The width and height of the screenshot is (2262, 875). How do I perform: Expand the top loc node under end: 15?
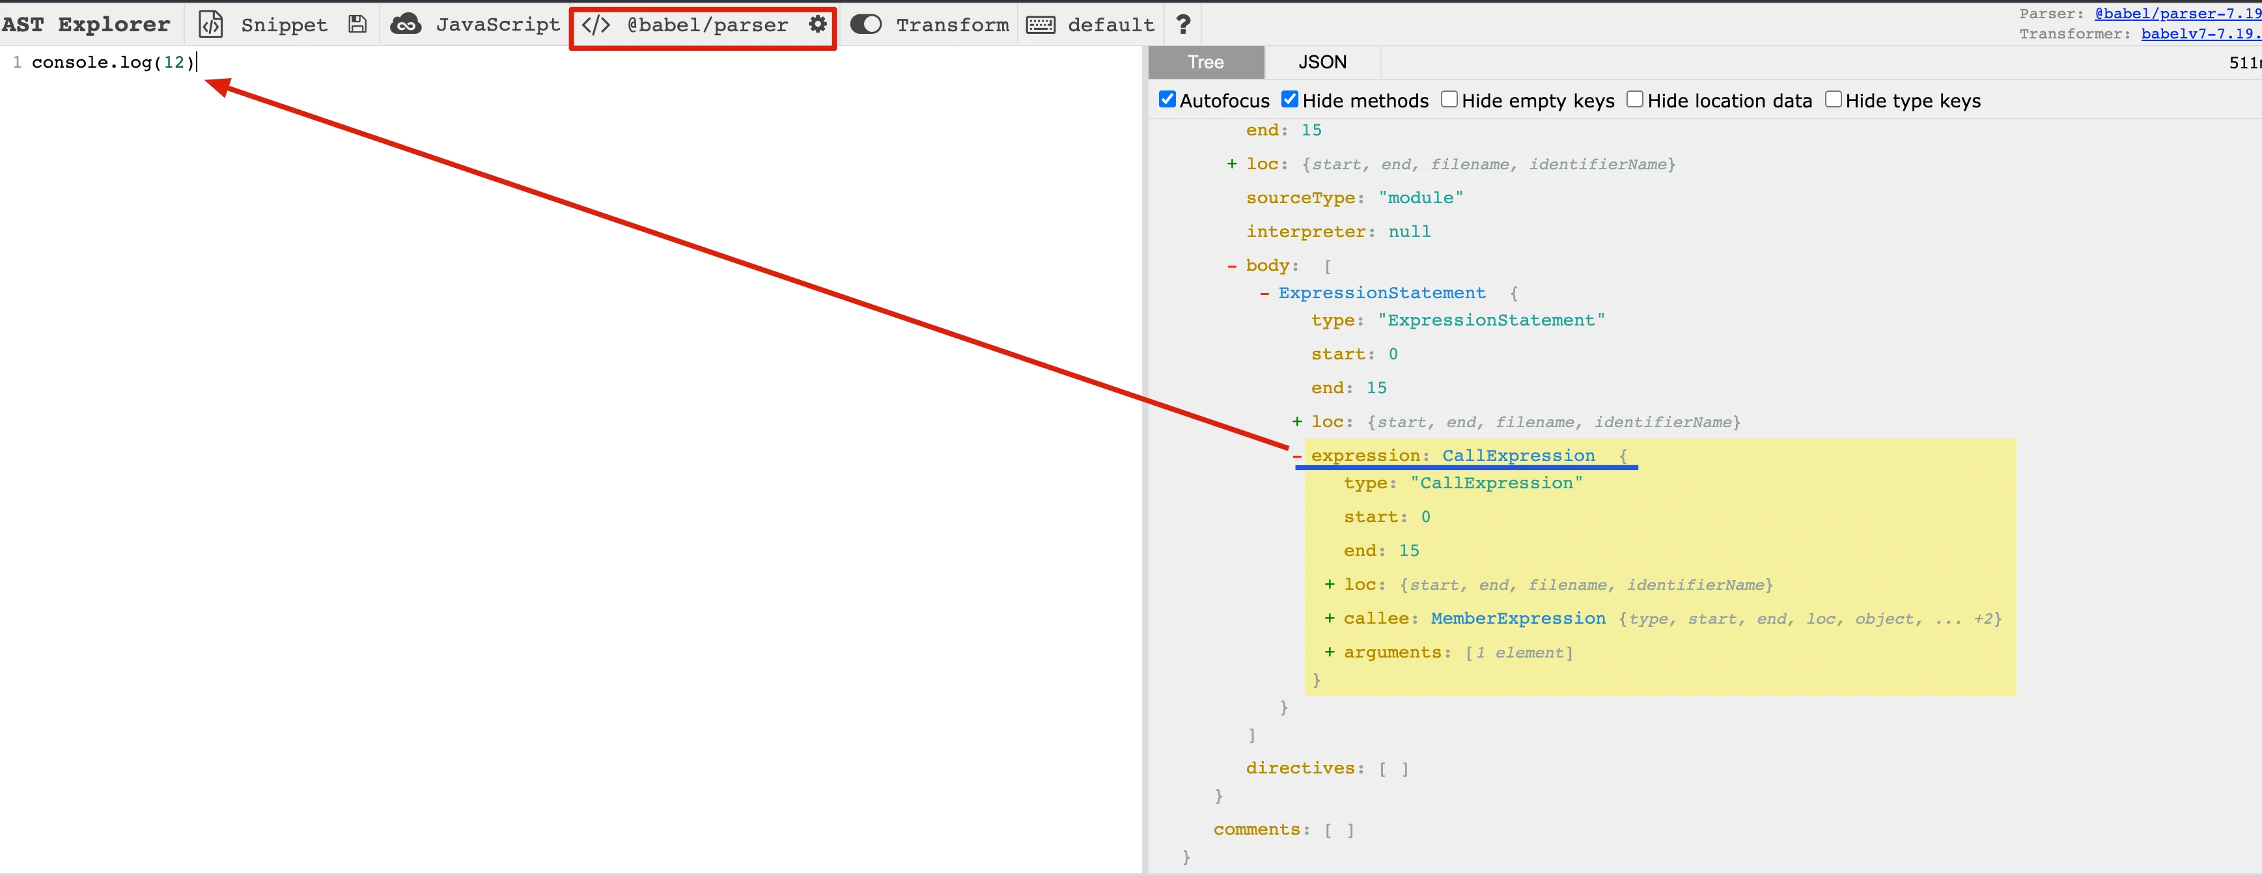coord(1231,164)
